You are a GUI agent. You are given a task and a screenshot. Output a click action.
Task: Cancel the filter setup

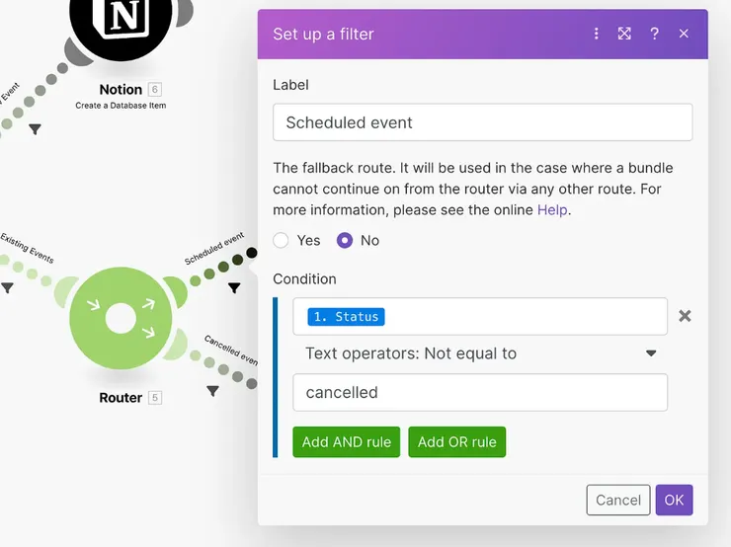click(x=618, y=500)
